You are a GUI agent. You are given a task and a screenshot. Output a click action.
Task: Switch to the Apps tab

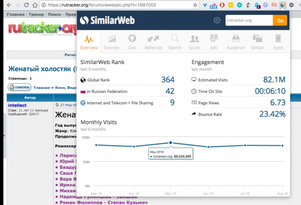tap(278, 42)
